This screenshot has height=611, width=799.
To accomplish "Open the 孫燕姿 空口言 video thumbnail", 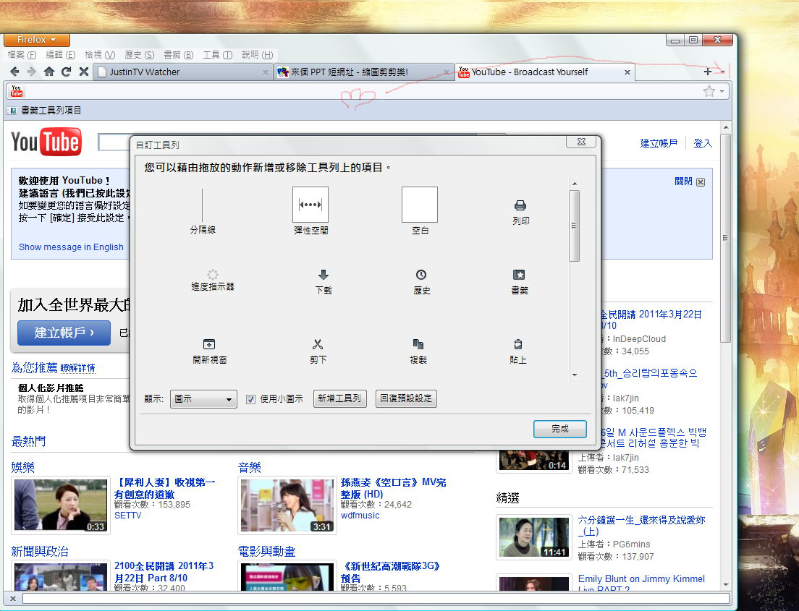I will (x=287, y=505).
